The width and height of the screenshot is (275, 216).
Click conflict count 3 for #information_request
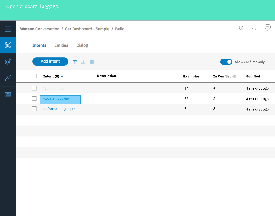point(214,109)
